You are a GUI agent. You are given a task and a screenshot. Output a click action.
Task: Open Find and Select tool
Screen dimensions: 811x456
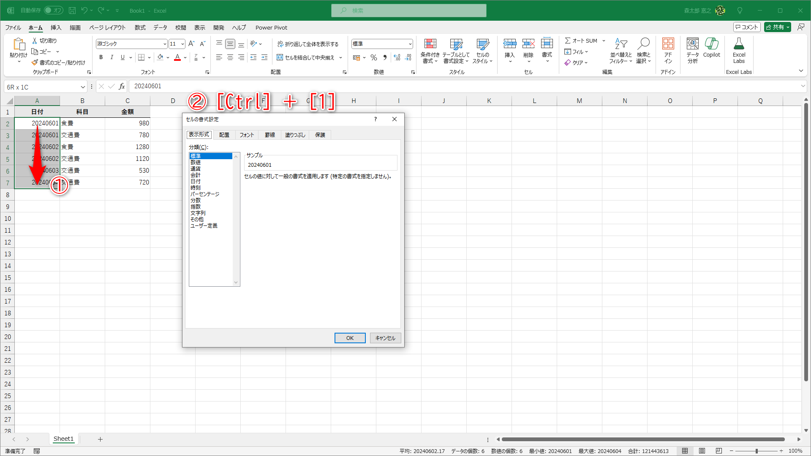[644, 44]
